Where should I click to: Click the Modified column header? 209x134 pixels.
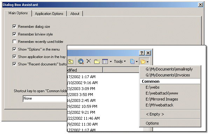(85, 70)
